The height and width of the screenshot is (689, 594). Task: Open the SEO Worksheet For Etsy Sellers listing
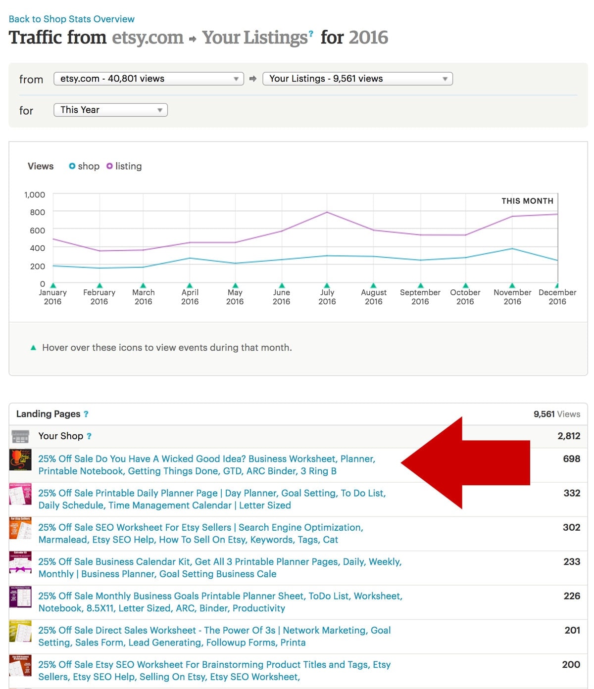coord(201,533)
